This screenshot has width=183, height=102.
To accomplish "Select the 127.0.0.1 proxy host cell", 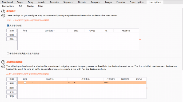I will tap(85, 83).
